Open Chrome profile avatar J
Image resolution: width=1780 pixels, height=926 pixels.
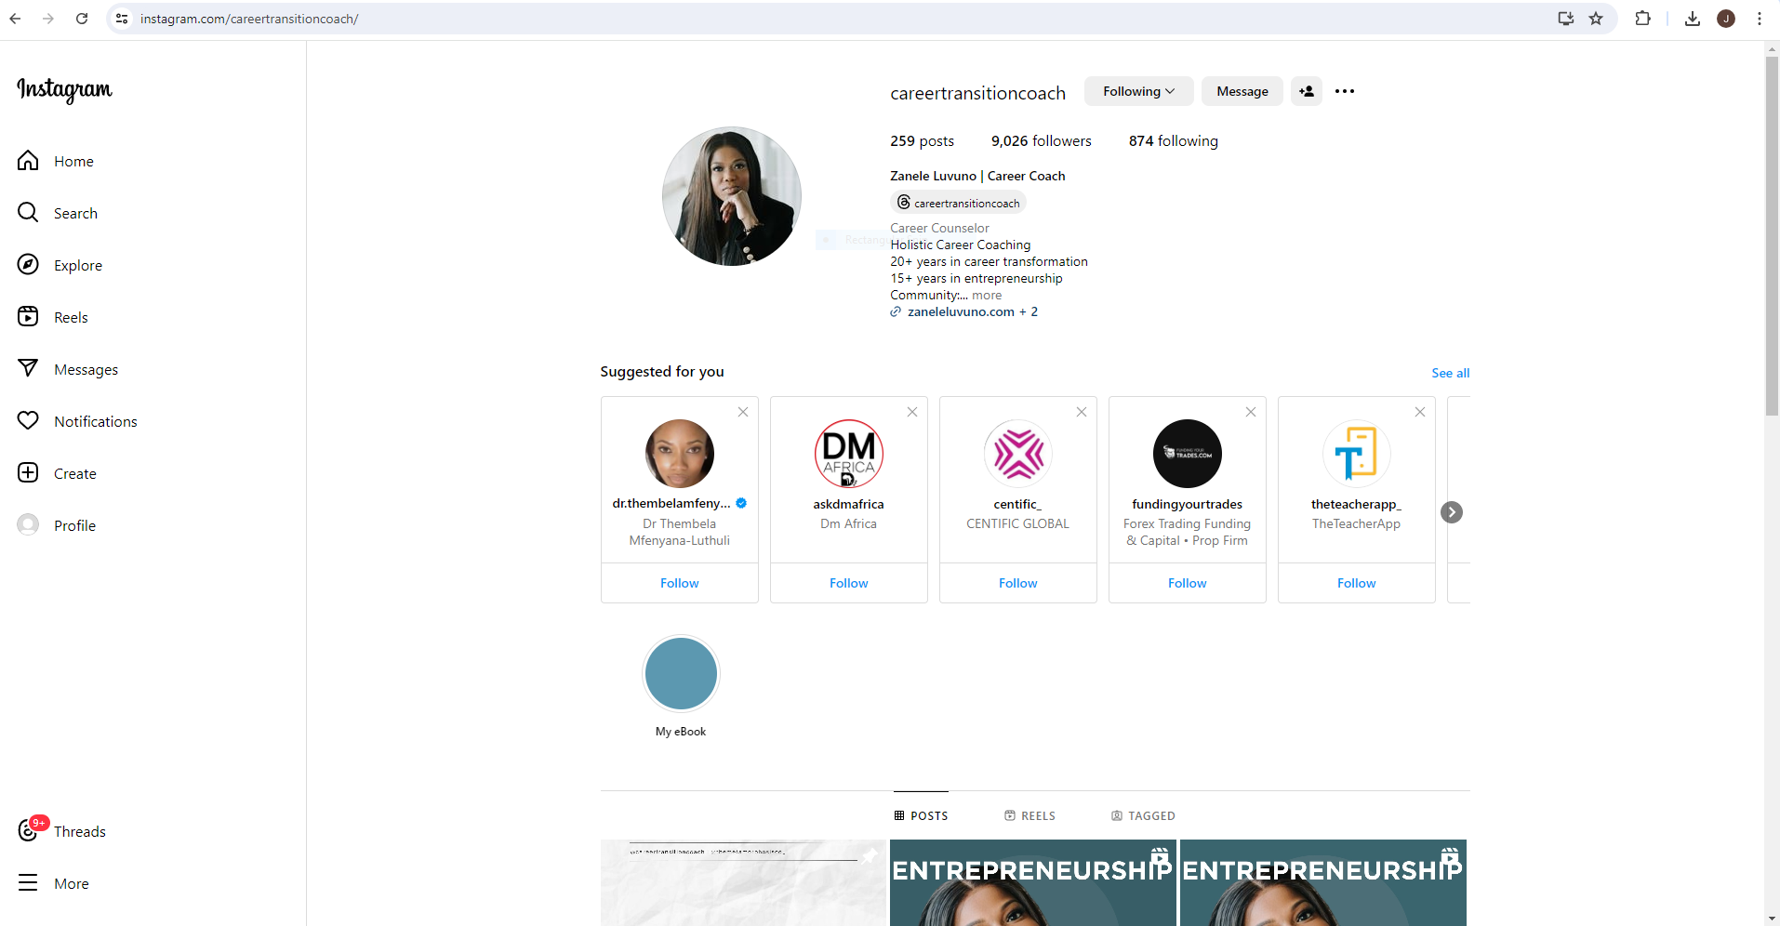coord(1726,19)
